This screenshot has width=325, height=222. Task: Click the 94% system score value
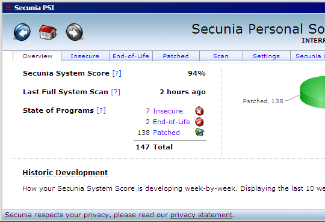coord(197,73)
